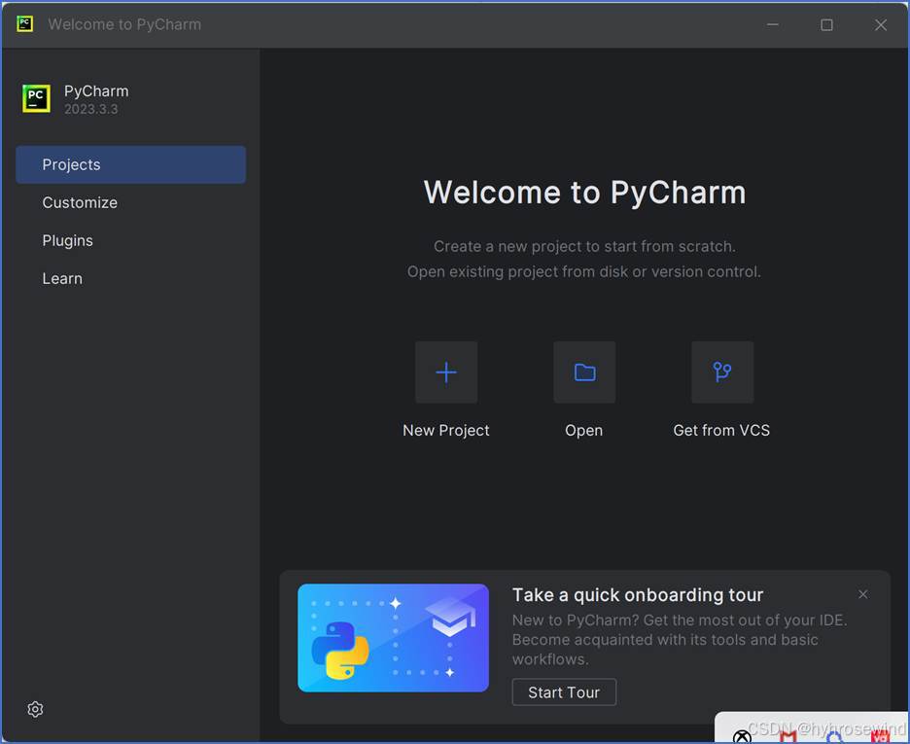This screenshot has width=910, height=744.
Task: Close the Welcome to PyCharm window
Action: tap(881, 24)
